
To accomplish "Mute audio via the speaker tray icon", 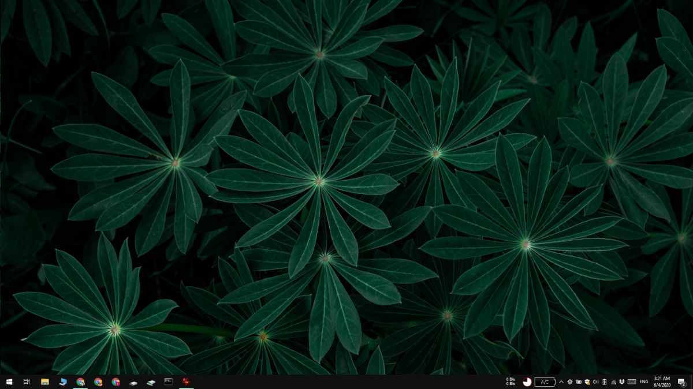I will 596,381.
